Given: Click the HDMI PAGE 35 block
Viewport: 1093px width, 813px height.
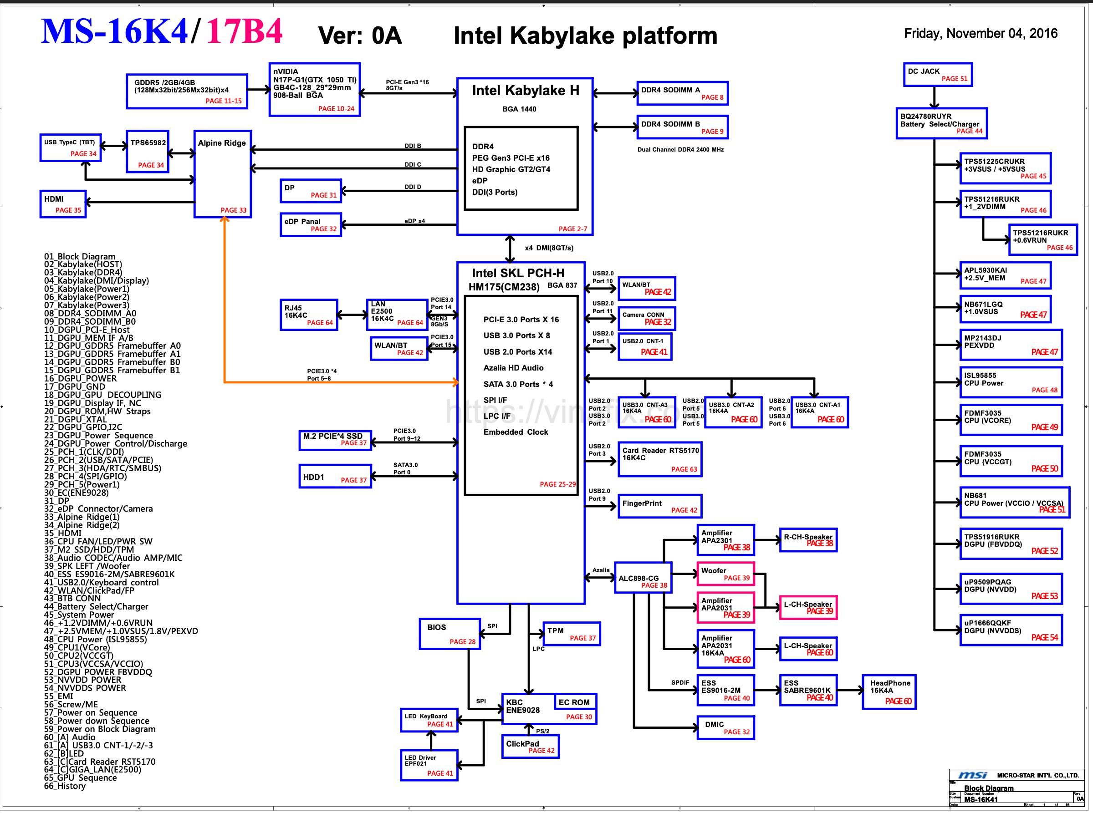Looking at the screenshot, I should pyautogui.click(x=63, y=204).
